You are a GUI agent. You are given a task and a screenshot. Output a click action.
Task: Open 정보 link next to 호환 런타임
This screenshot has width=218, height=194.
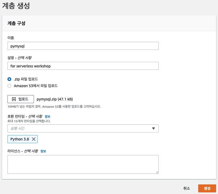click(x=47, y=116)
